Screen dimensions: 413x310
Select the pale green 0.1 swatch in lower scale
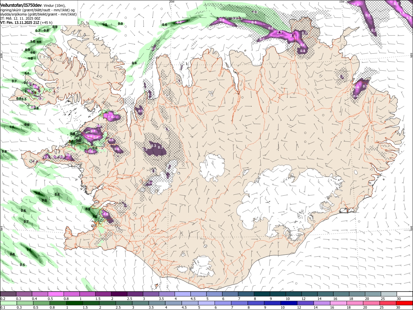(8, 303)
